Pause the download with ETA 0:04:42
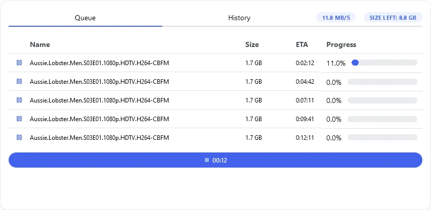Screen dimensions: 431x210 coord(19,82)
